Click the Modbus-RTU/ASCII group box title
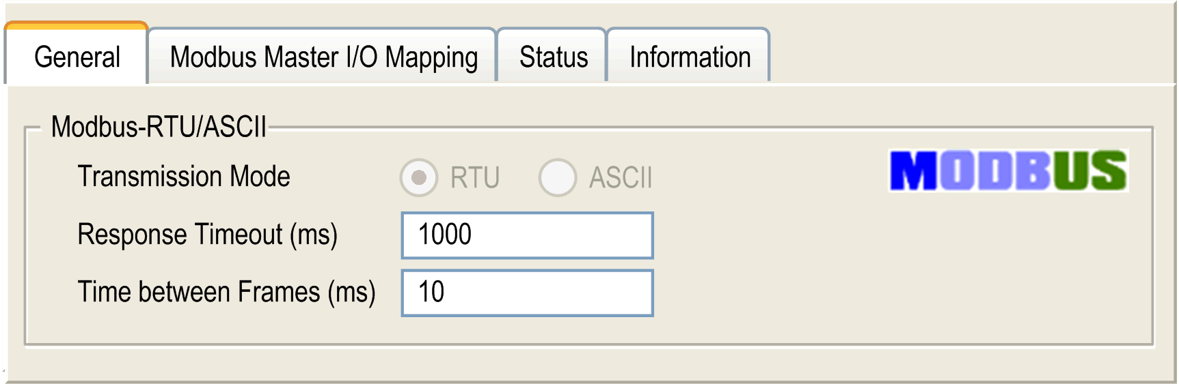Viewport: 1179px width, 384px height. pos(159,127)
